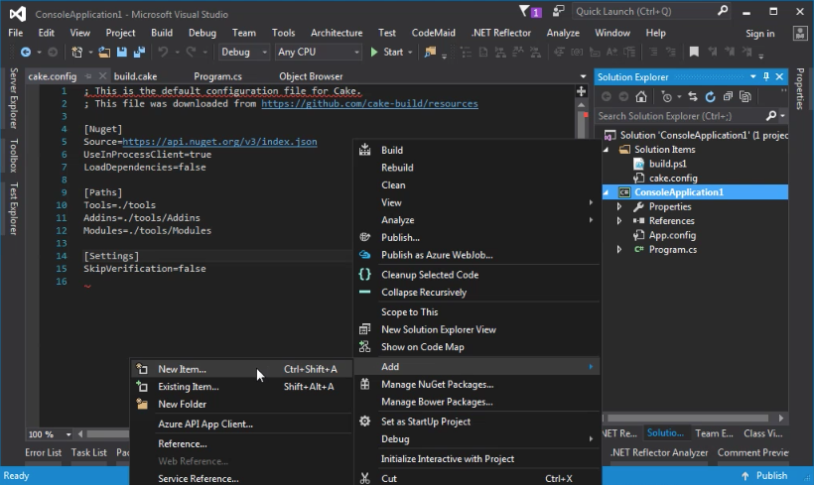Click the Open File folder icon
The height and width of the screenshot is (485, 814).
pyautogui.click(x=104, y=52)
